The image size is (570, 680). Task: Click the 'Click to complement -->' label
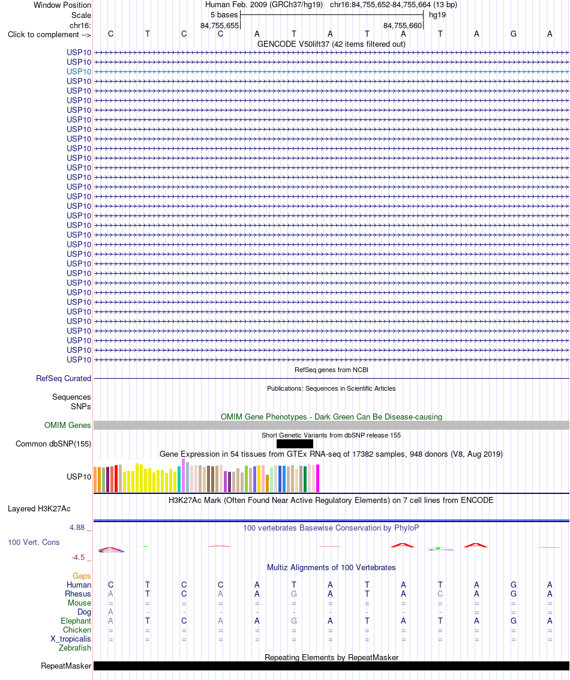point(49,34)
